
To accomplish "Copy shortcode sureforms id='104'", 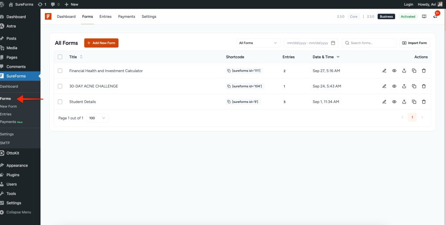I will coord(229,86).
